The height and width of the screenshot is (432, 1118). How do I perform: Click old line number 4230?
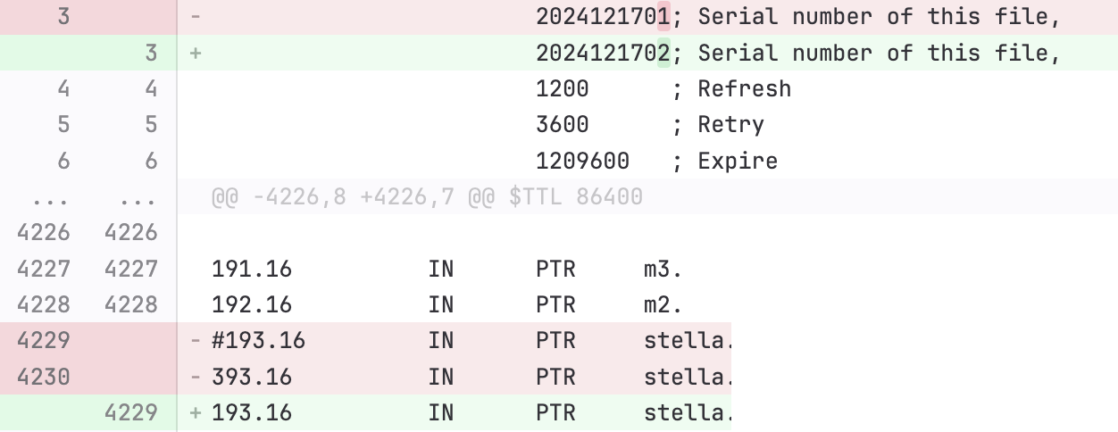pyautogui.click(x=45, y=377)
